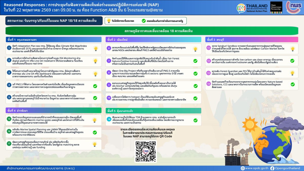The width and height of the screenshot is (304, 171).
Task: Click the green checkmark beside item 12
Action: [292, 61]
